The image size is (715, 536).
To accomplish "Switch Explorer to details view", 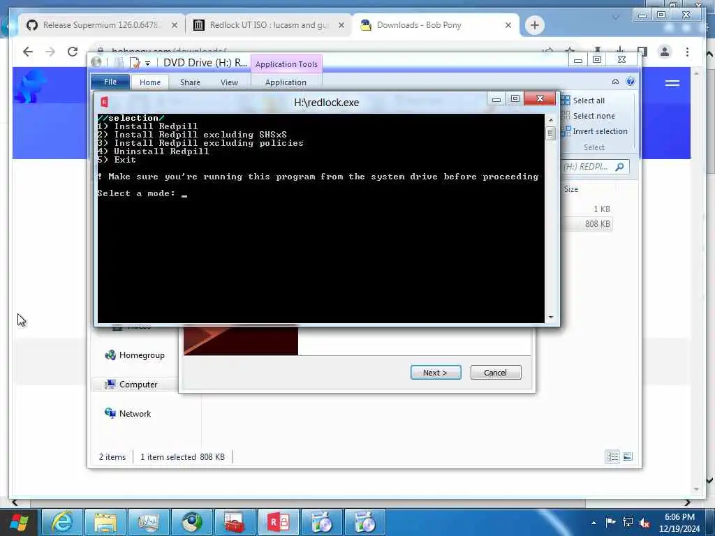I will tap(612, 456).
